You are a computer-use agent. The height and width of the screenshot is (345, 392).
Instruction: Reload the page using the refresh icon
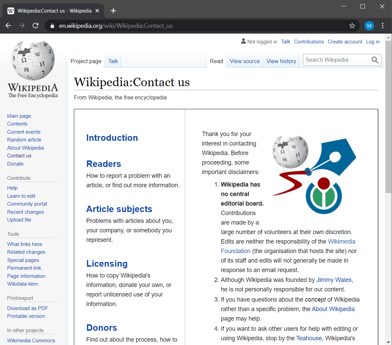coord(35,25)
